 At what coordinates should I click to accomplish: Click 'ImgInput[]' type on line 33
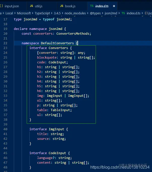[78, 96]
